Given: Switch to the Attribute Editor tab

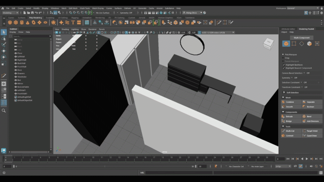Looking at the screenshot, I should 288,29.
